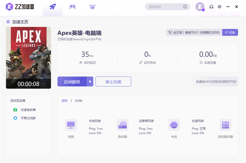Click the 游戏百宝箱 heading

click(x=18, y=101)
